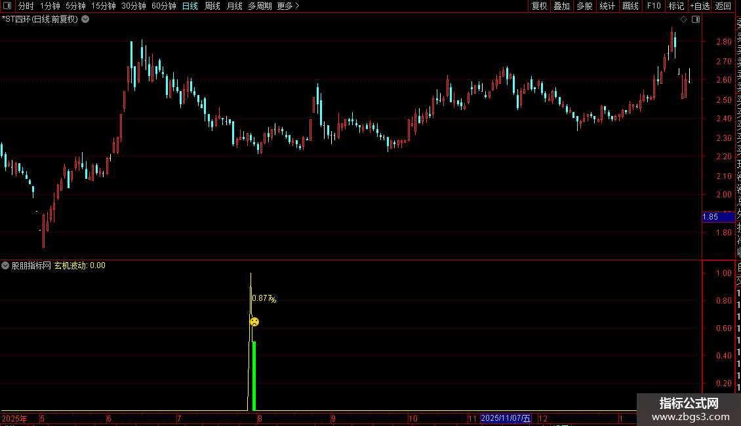Click the 1.85 price tag on axis

718,217
